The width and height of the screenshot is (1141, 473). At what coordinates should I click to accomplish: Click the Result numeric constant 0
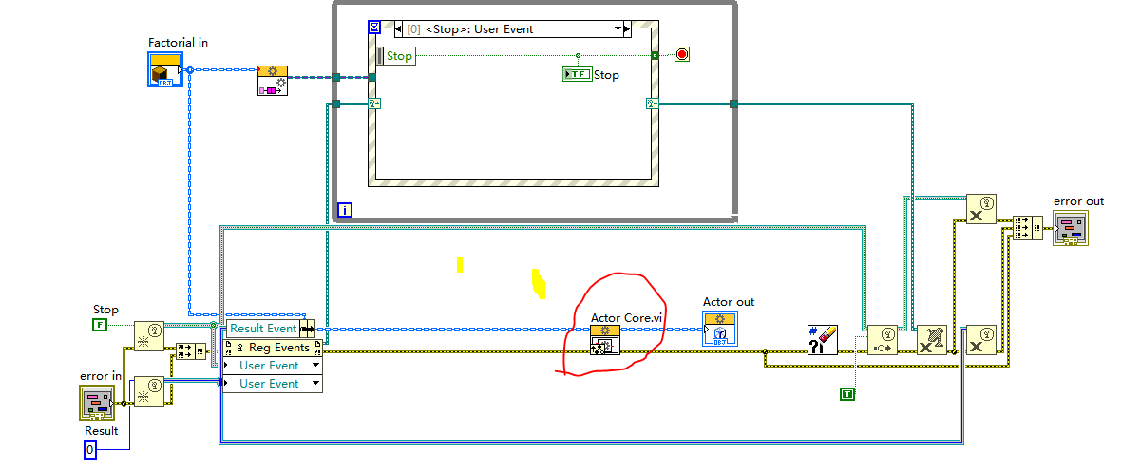tap(89, 449)
